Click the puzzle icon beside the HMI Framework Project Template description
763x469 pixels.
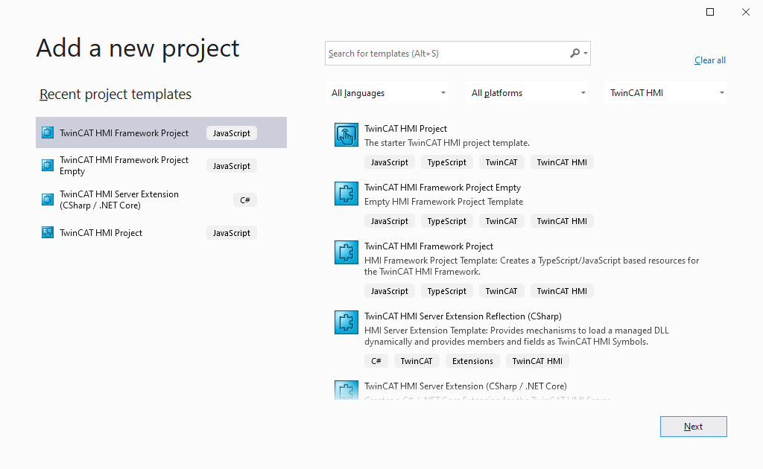pos(346,252)
